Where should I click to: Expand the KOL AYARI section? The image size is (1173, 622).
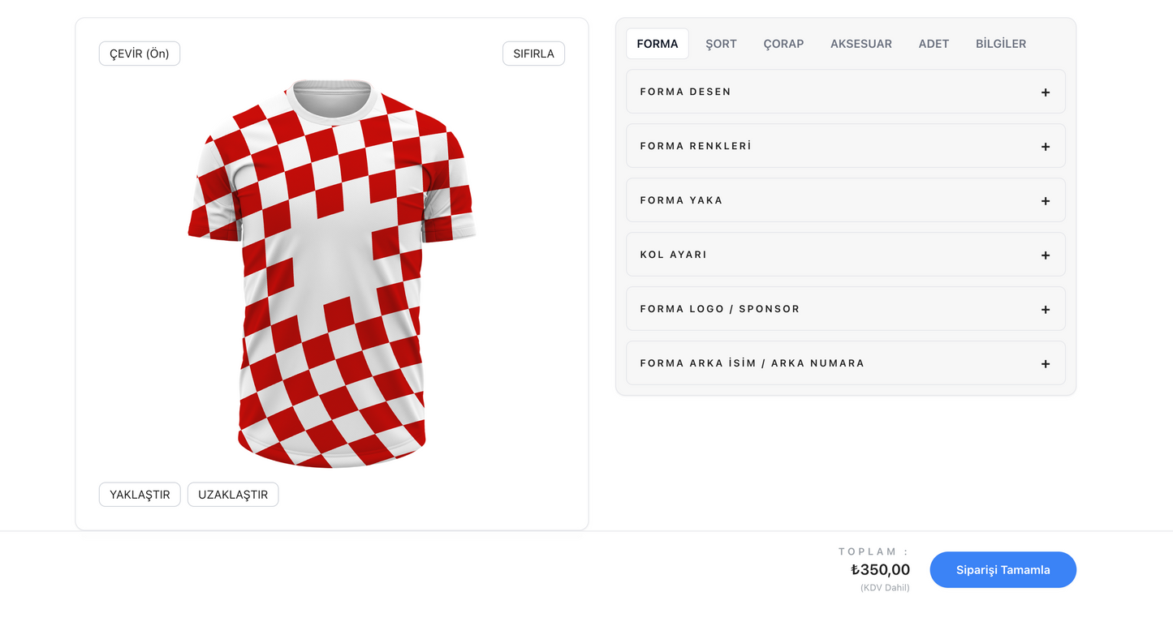pyautogui.click(x=844, y=255)
